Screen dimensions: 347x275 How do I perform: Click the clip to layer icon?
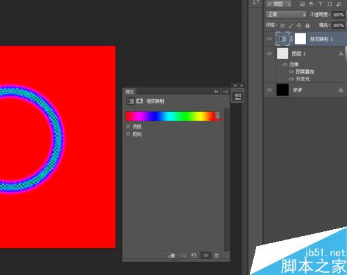pos(171,256)
